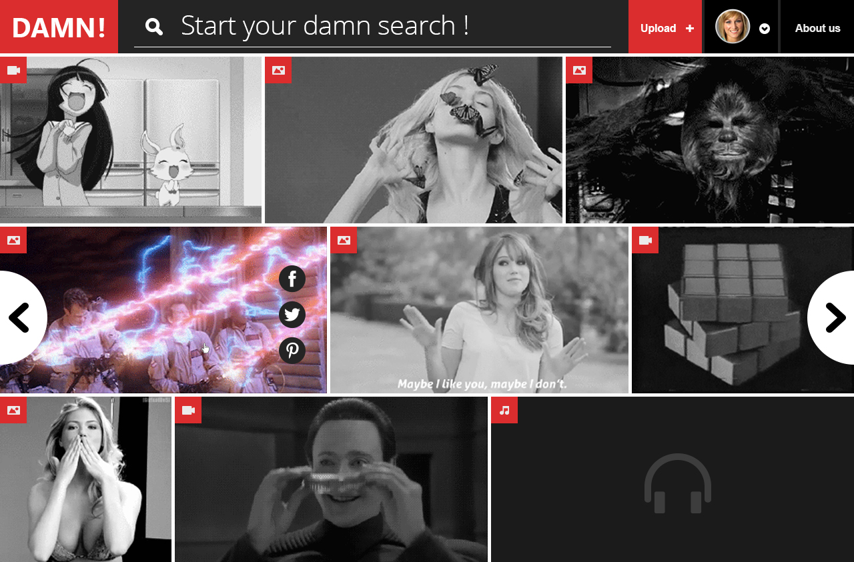Click the magnifier search icon
854x562 pixels.
tap(154, 27)
